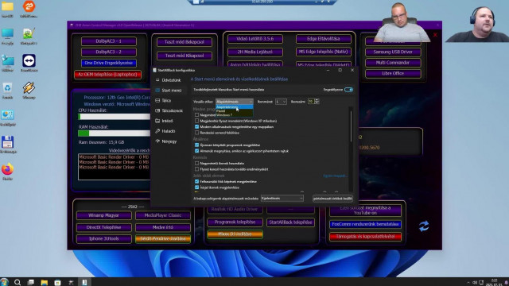509x286 pixels.
Task: Open the Microsoft Store taskbar icon
Action: (x=57, y=283)
